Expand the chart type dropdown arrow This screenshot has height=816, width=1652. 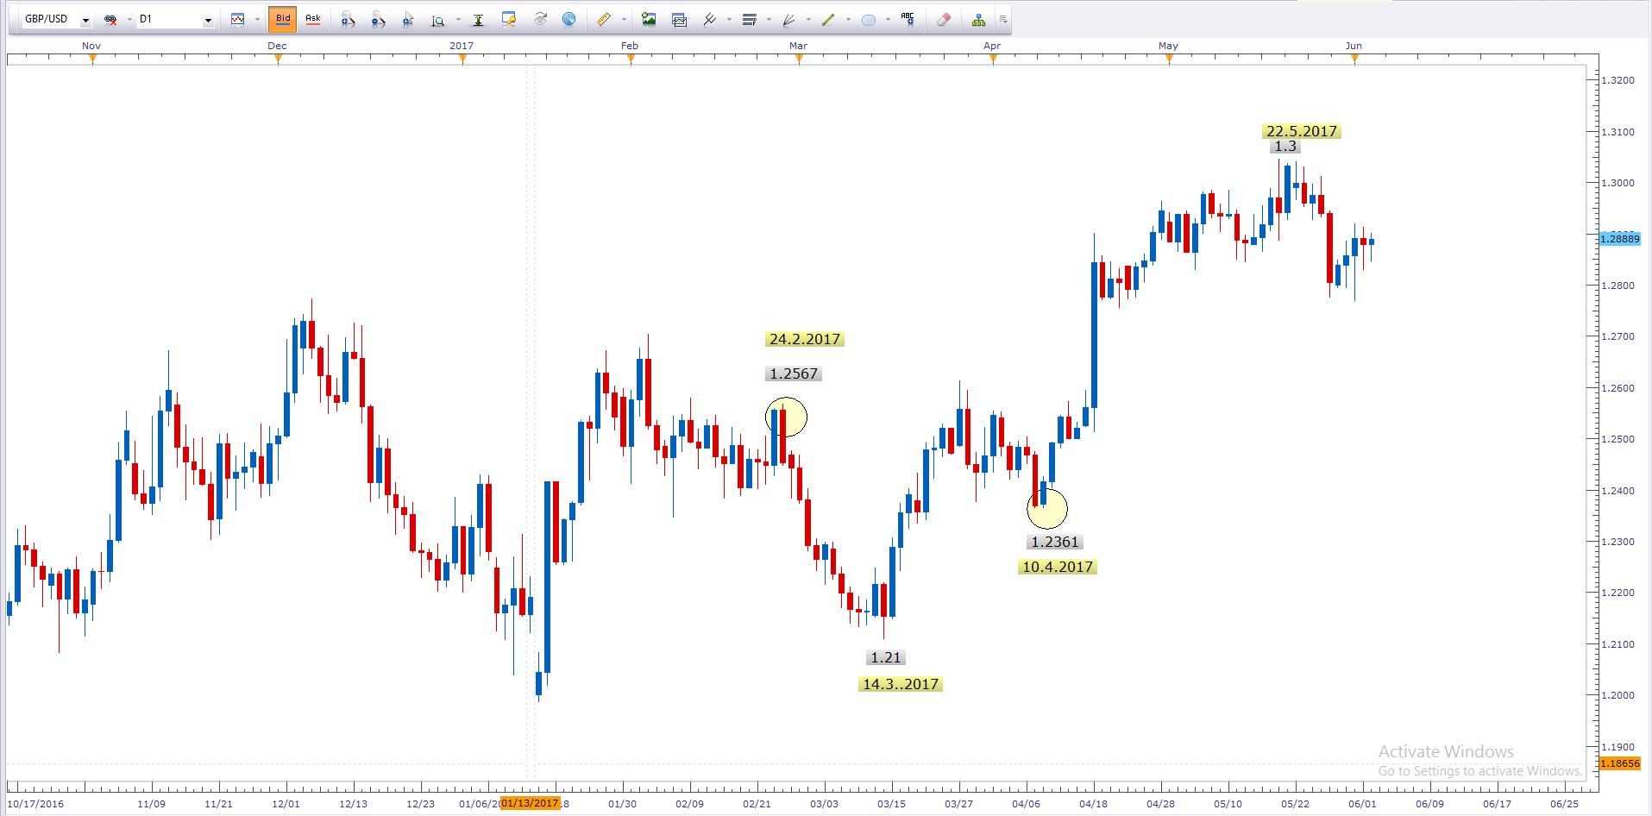[257, 20]
